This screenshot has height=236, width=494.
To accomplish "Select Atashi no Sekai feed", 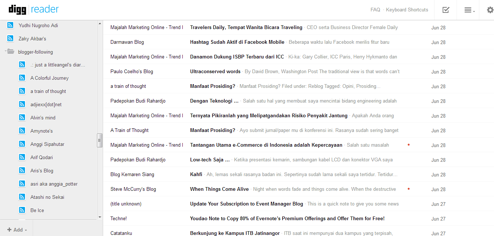I will 47,197.
